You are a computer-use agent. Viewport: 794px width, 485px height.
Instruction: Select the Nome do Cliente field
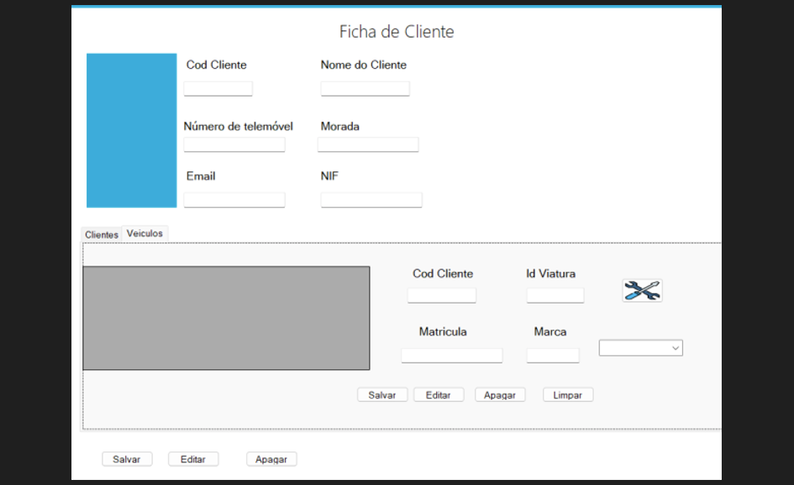(365, 88)
